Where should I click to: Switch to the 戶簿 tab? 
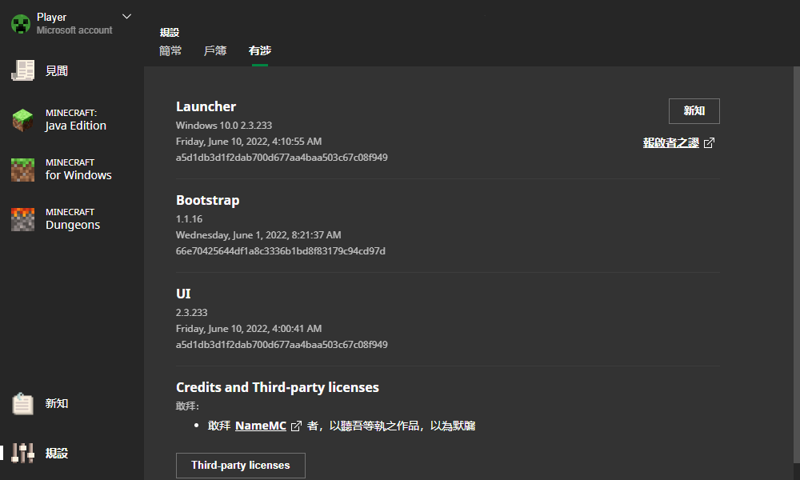[214, 50]
